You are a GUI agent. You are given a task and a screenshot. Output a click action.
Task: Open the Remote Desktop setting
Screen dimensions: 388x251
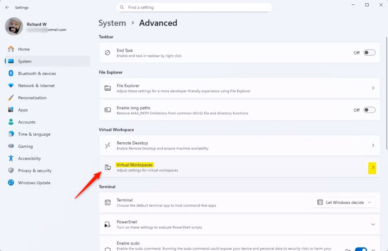[x=239, y=146]
